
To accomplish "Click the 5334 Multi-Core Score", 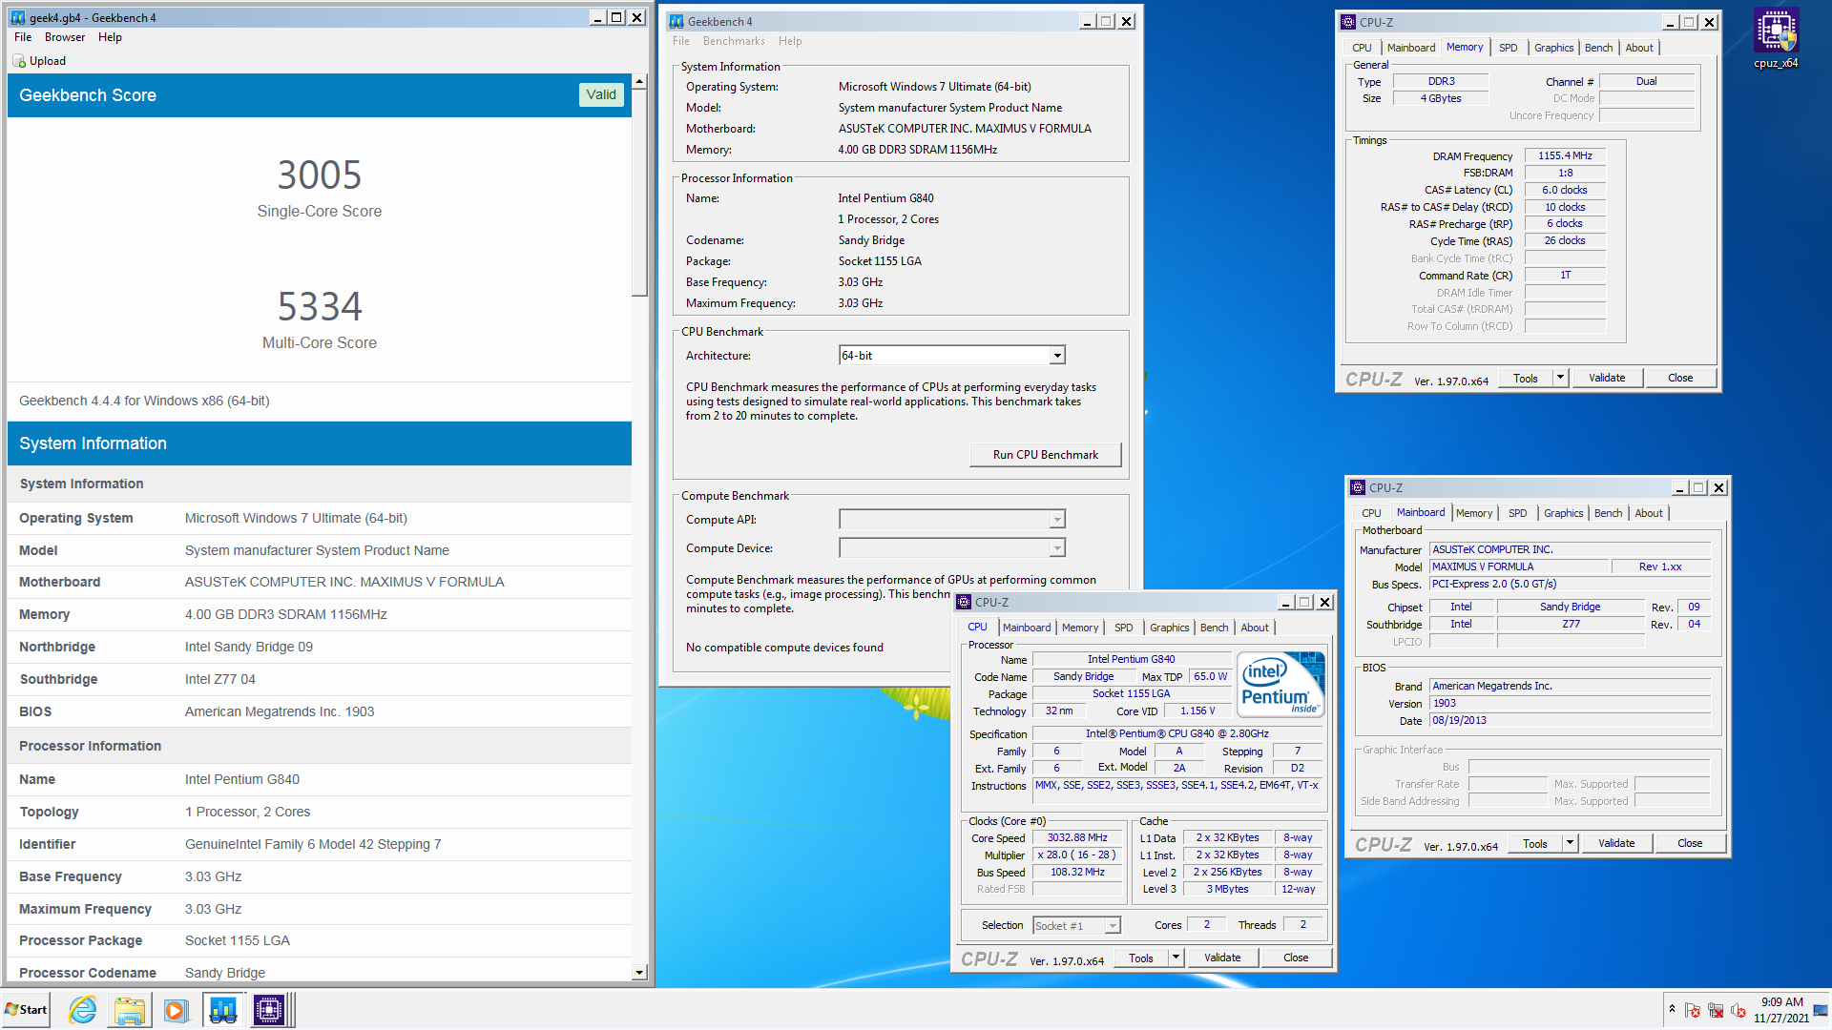I will (320, 307).
